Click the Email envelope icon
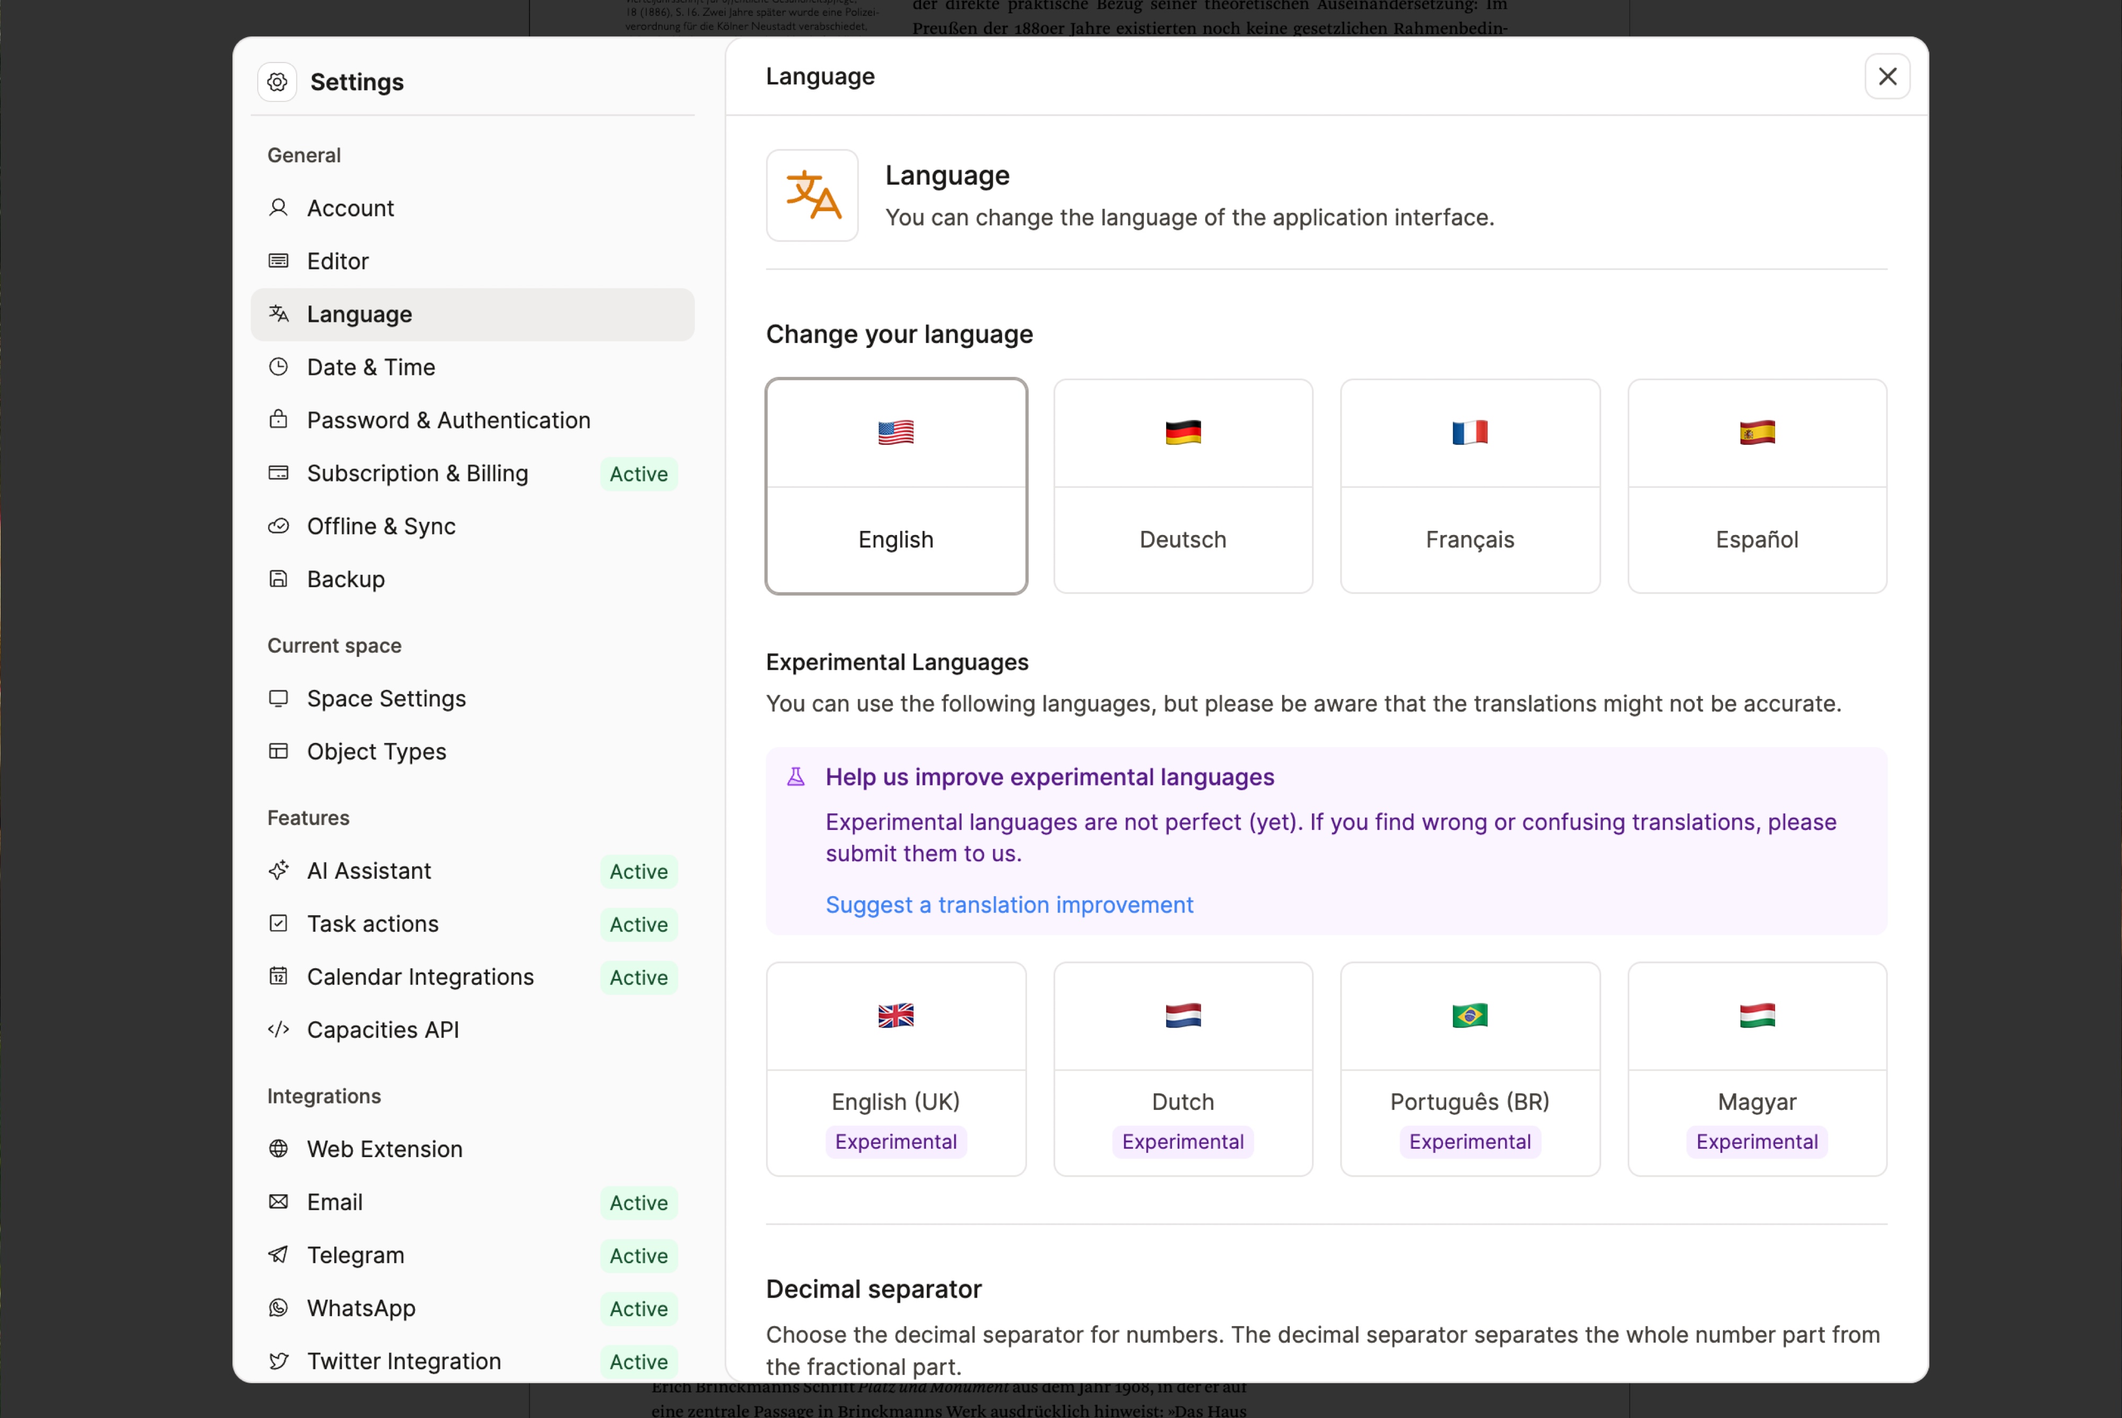The height and width of the screenshot is (1418, 2122). [x=279, y=1202]
